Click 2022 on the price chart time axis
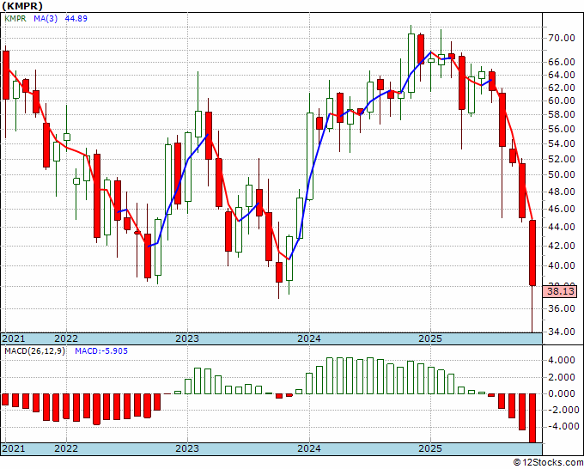The image size is (584, 469). pyautogui.click(x=66, y=338)
